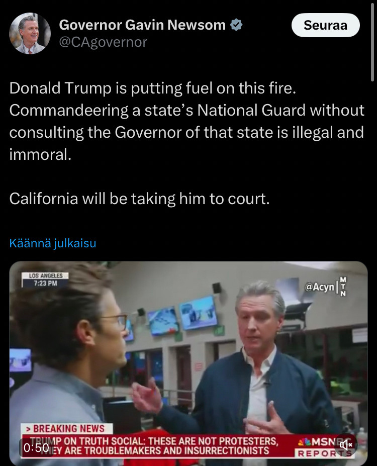377x466 pixels.
Task: Open the @CAgovernor handle
Action: [x=103, y=42]
